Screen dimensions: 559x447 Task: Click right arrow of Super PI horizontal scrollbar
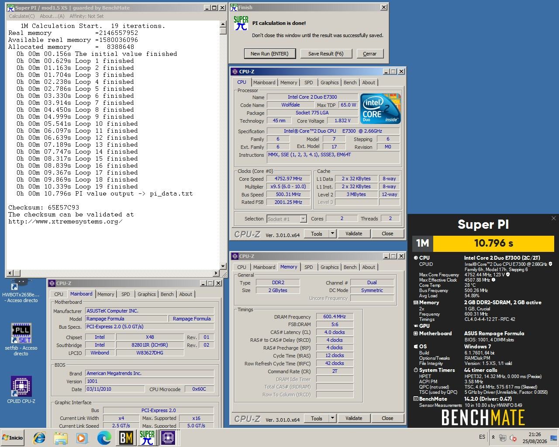216,273
